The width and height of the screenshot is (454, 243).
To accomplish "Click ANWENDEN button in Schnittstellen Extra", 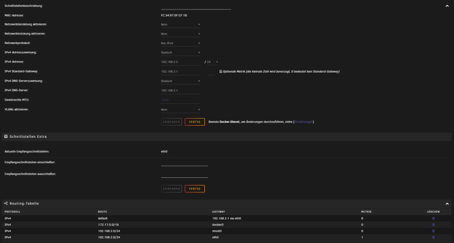I will [172, 189].
